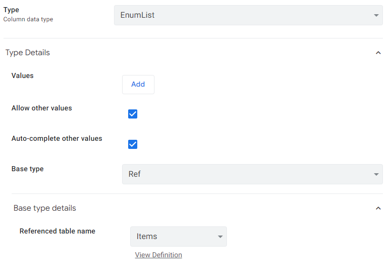The width and height of the screenshot is (386, 274).
Task: Disable Auto-complete other values checkbox
Action: [x=133, y=144]
